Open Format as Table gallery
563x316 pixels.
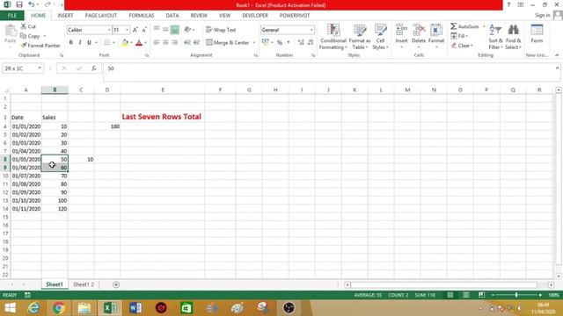[360, 37]
